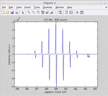
Task: Open the Tools menu
Action: [x=37, y=7]
